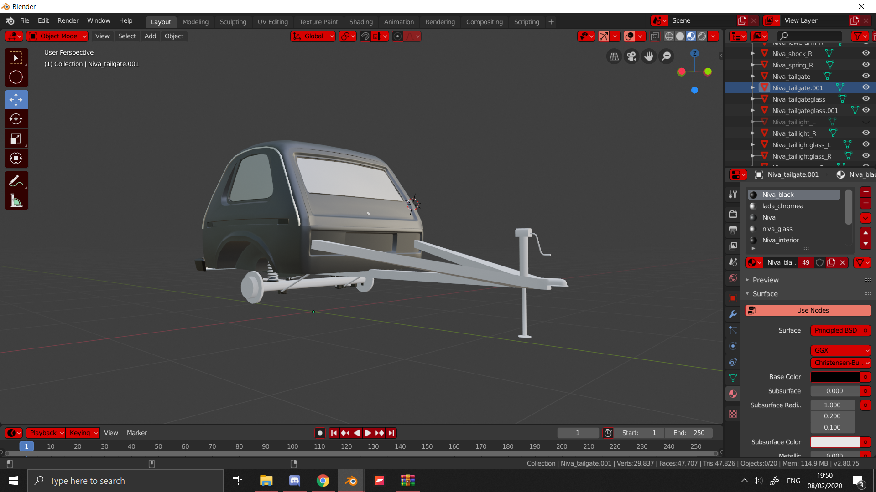Expand the Preview panel
The height and width of the screenshot is (492, 876).
point(765,280)
